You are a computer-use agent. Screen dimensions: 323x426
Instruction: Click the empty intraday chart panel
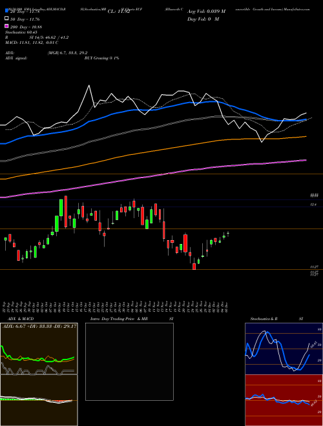(x=129, y=361)
